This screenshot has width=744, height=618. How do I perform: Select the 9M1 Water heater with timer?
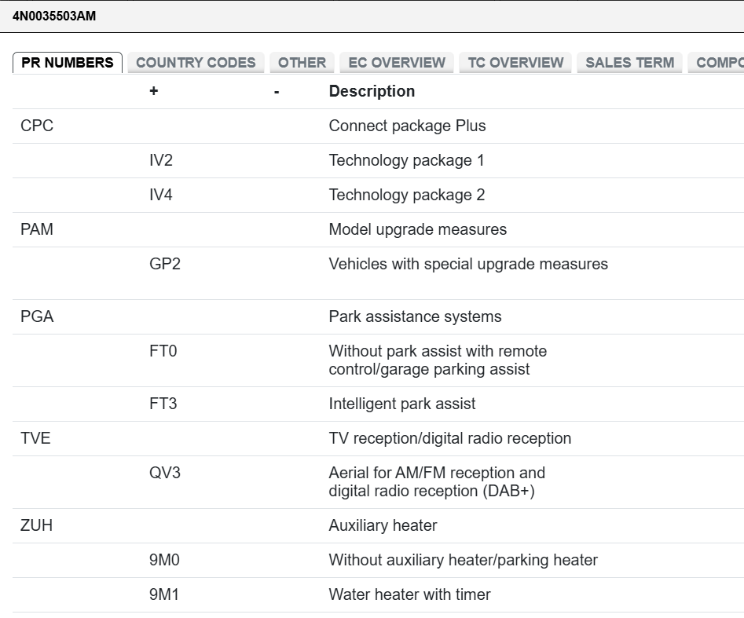(x=378, y=594)
